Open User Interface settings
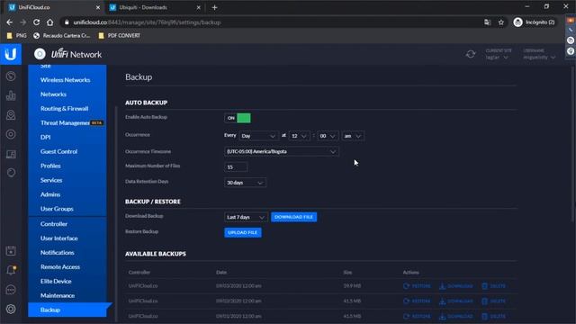576x324 pixels. tap(59, 238)
